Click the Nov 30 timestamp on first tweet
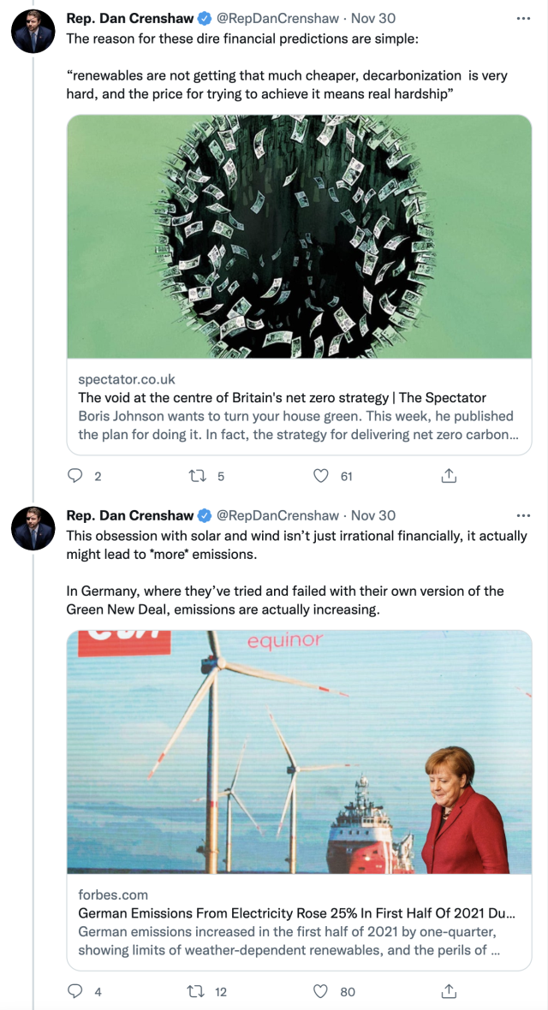548x1010 pixels. (373, 16)
